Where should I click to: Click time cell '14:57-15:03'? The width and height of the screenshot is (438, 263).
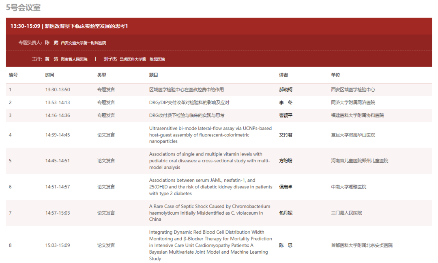[x=58, y=213]
